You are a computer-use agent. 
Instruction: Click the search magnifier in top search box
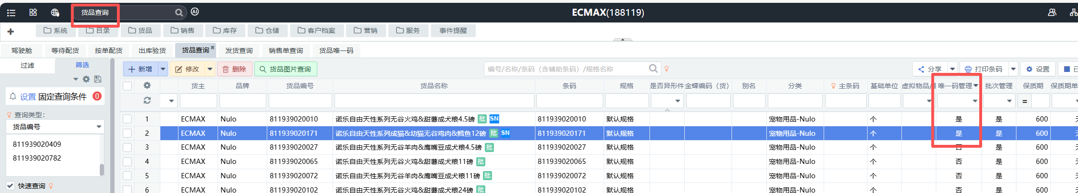tap(178, 12)
